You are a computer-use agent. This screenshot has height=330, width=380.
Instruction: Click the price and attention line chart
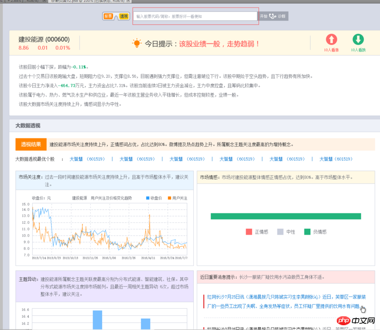click(x=109, y=229)
